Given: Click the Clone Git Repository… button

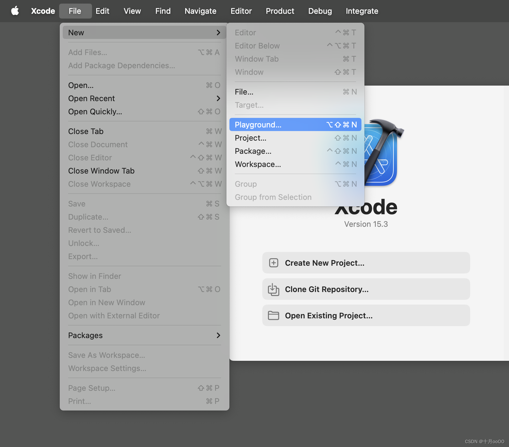Looking at the screenshot, I should click(x=366, y=289).
